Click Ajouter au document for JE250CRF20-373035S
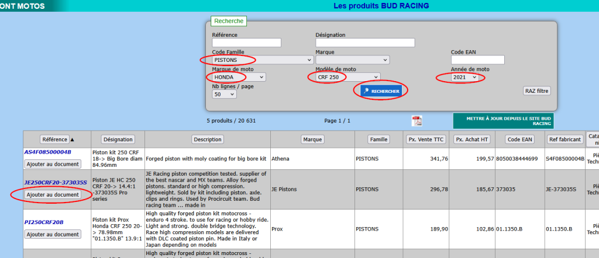 tap(53, 194)
